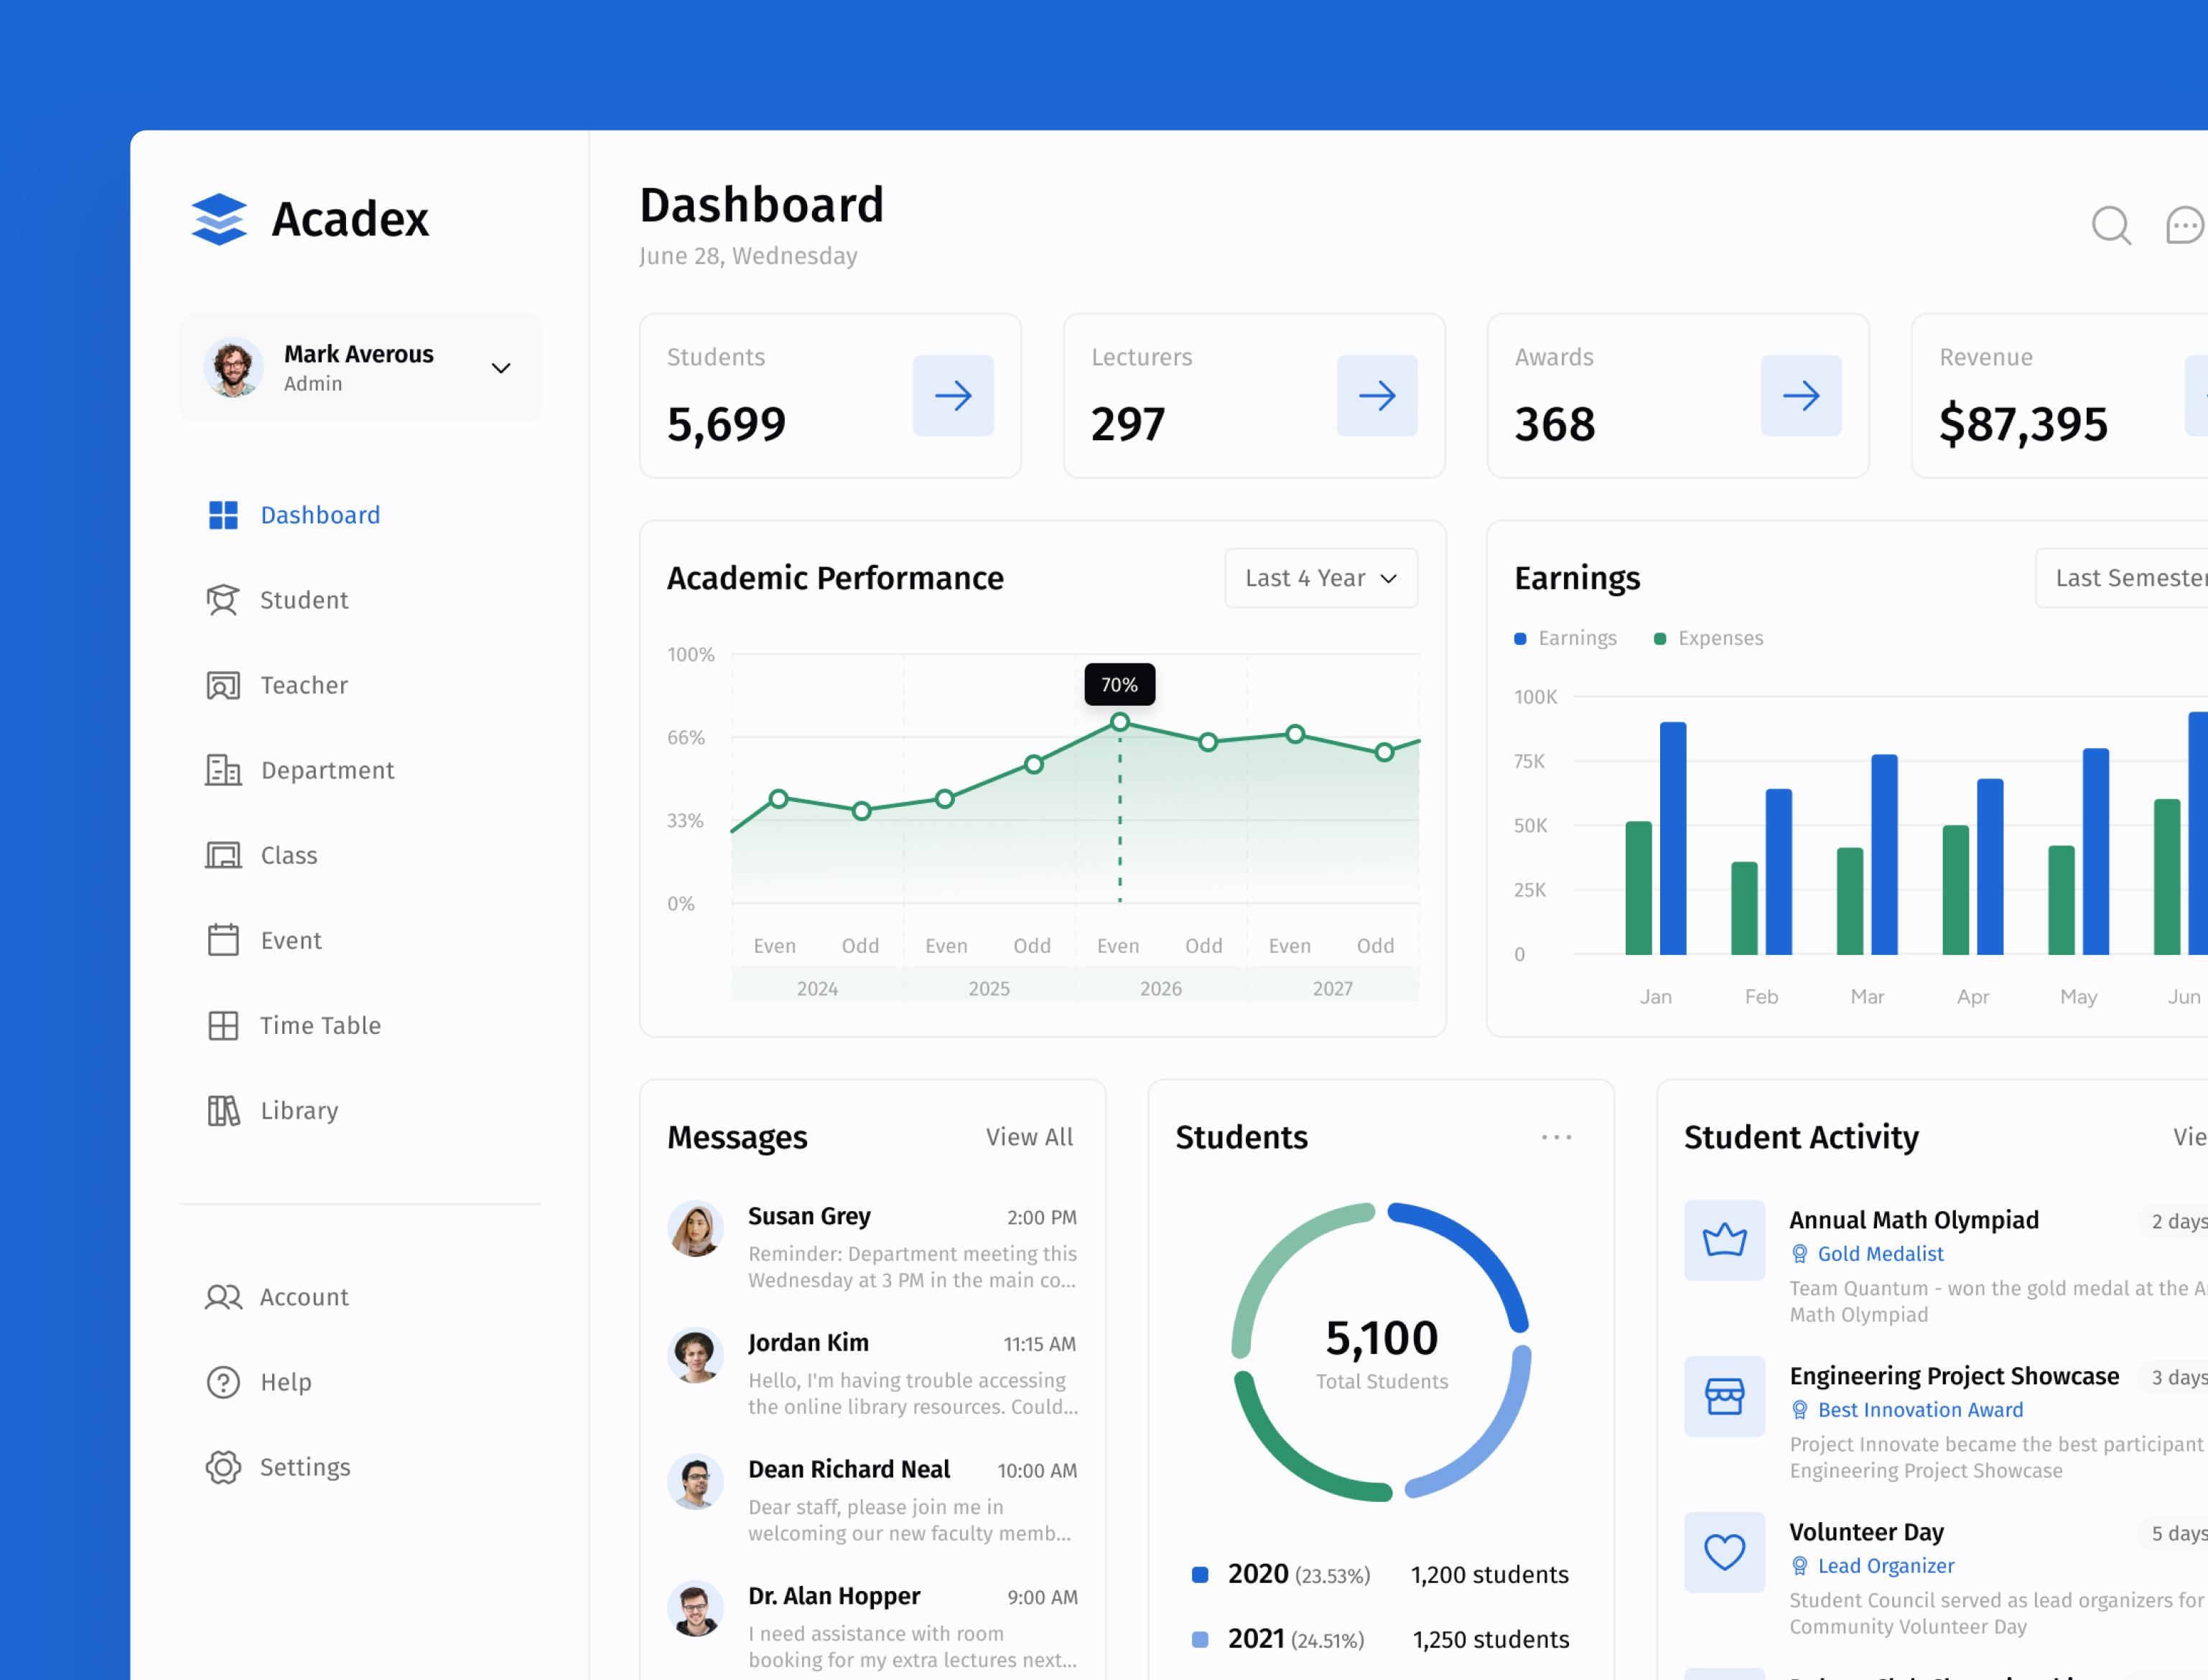Expand the Mark Averous profile dropdown
This screenshot has width=2208, height=1680.
tap(501, 368)
